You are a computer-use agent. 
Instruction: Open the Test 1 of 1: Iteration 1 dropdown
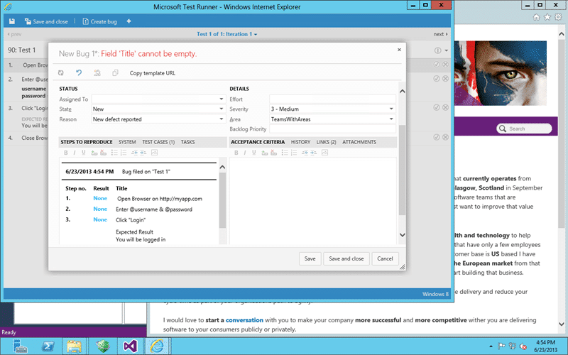point(226,34)
